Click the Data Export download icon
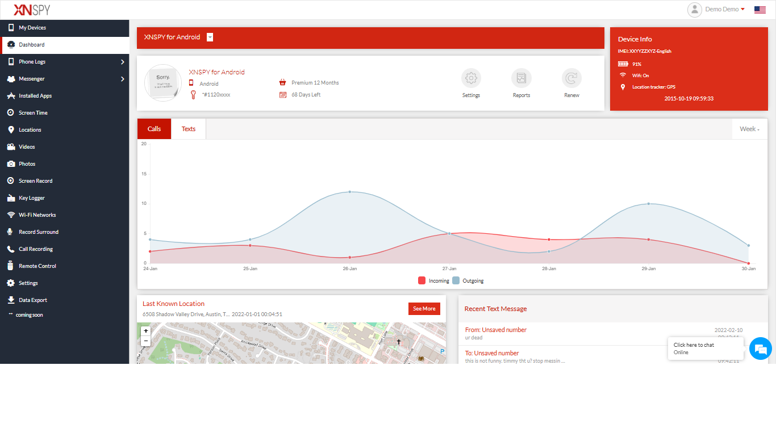 [11, 300]
